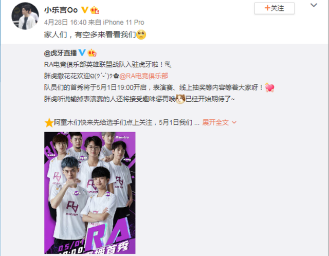Click the orange verified V badge

pos(84,10)
